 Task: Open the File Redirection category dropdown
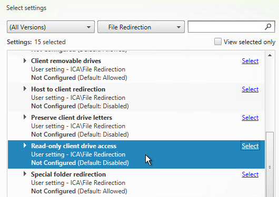pos(141,27)
